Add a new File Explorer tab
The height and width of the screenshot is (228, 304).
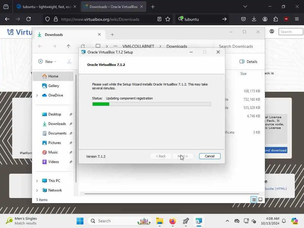coord(112,34)
